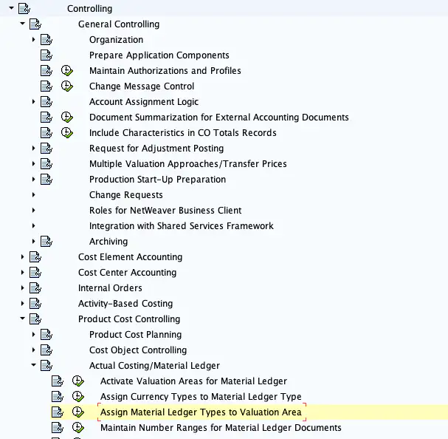
Task: Select 'Include Characteristics in CO Totals Records' text
Action: point(183,133)
